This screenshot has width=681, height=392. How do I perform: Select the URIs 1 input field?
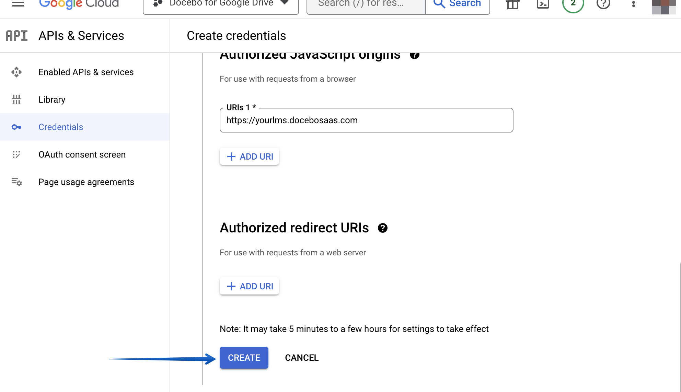pyautogui.click(x=366, y=120)
